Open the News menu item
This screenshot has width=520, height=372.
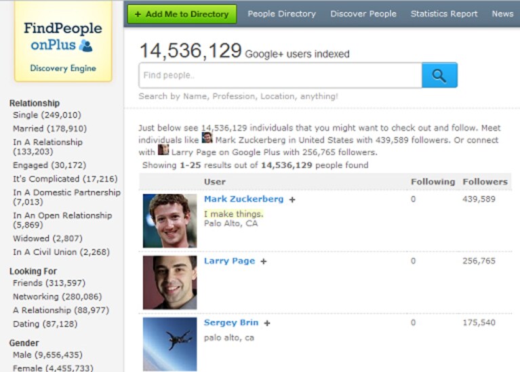tap(502, 14)
